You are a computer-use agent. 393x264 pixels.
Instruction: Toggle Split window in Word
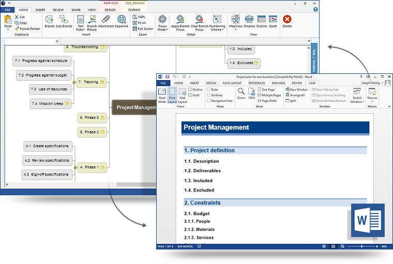tap(291, 101)
